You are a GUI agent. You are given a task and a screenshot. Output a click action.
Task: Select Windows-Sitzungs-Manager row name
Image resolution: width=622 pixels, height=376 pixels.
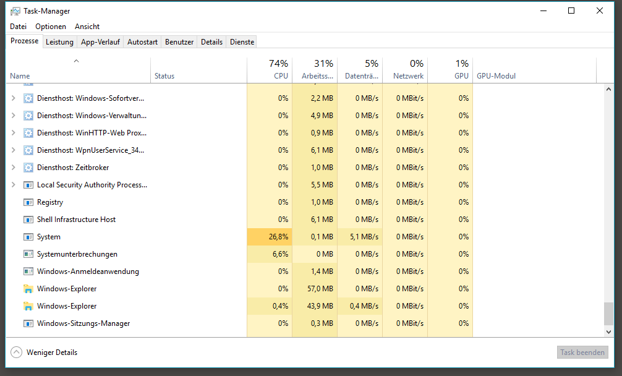(83, 323)
